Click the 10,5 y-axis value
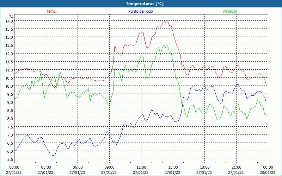Viewport: 282px width, 176px height. point(9,78)
